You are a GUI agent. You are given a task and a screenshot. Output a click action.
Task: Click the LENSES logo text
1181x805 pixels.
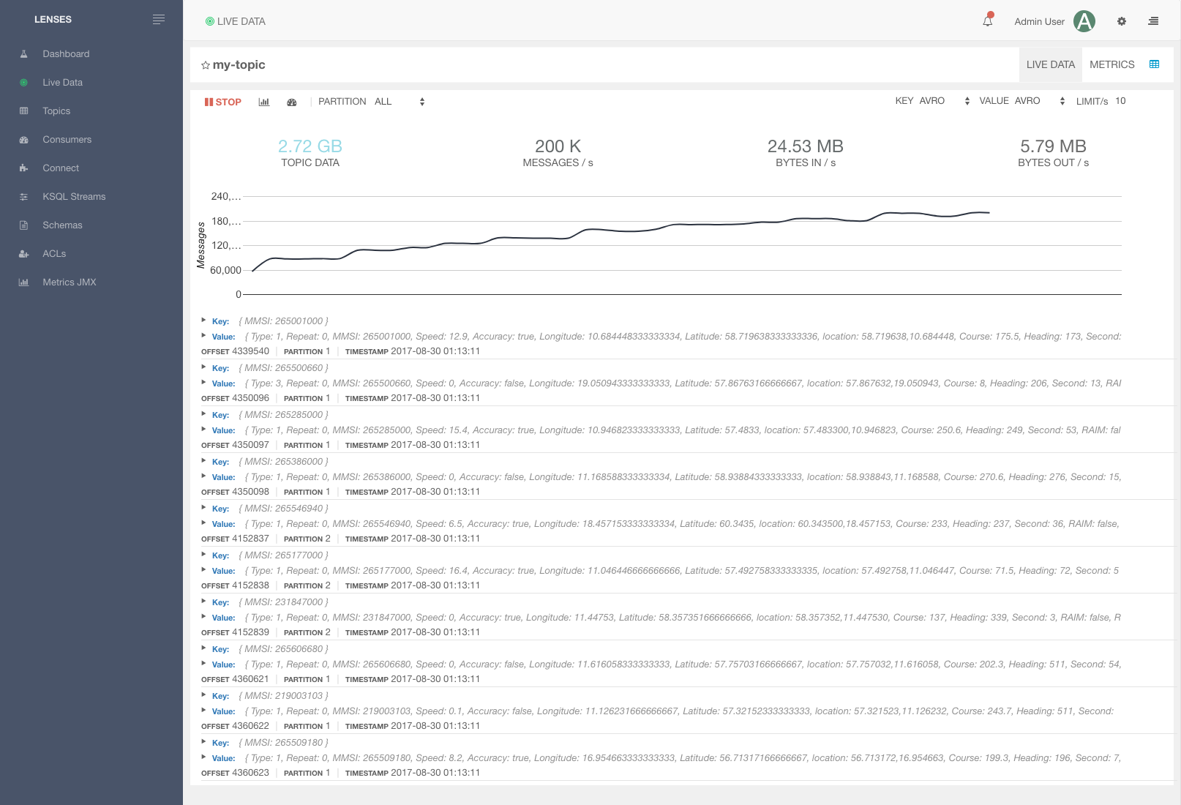click(x=53, y=20)
